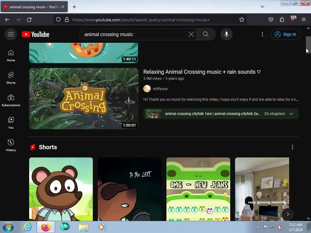Image resolution: width=311 pixels, height=233 pixels.
Task: Open the list all tabs dropdown arrow
Action: 262,7
